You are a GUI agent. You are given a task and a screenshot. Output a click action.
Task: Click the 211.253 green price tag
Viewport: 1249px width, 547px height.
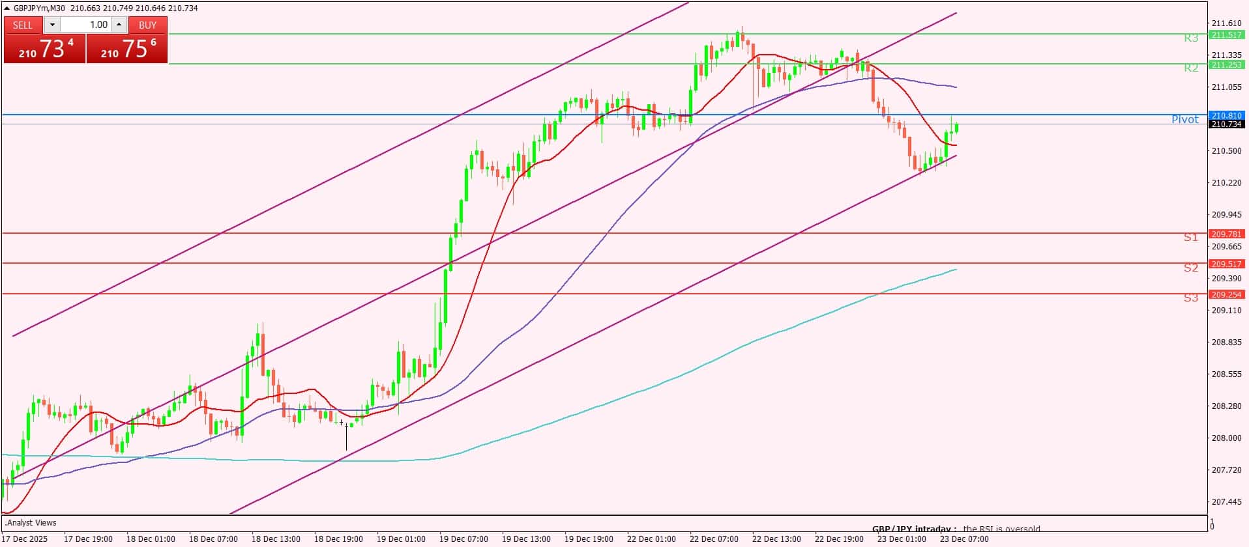point(1226,64)
